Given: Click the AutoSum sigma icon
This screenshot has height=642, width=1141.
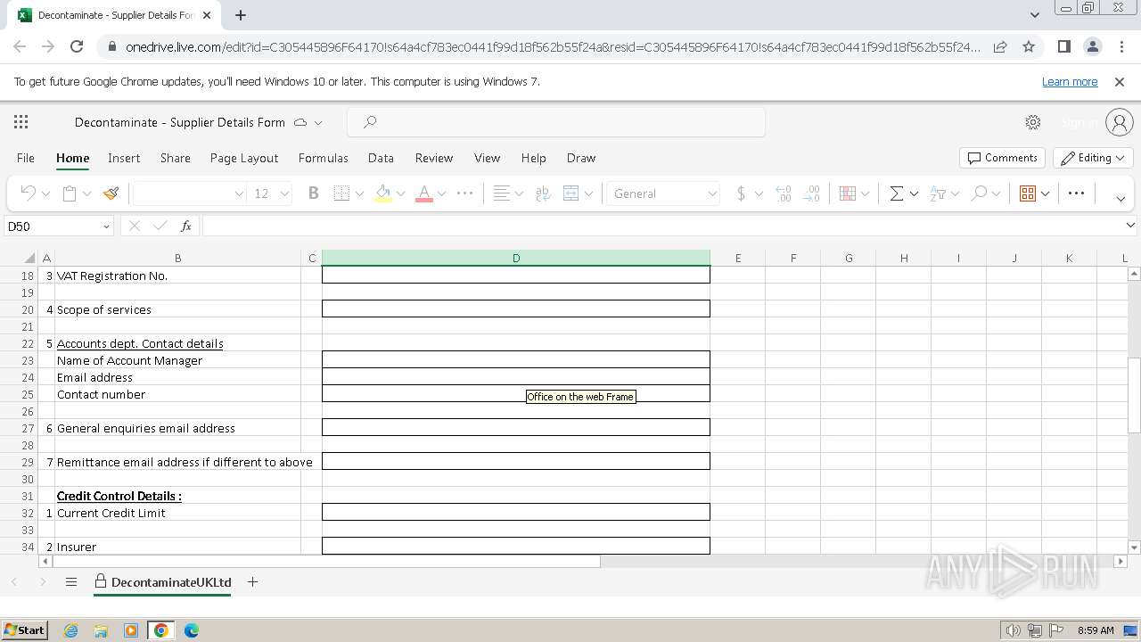Looking at the screenshot, I should pyautogui.click(x=897, y=193).
